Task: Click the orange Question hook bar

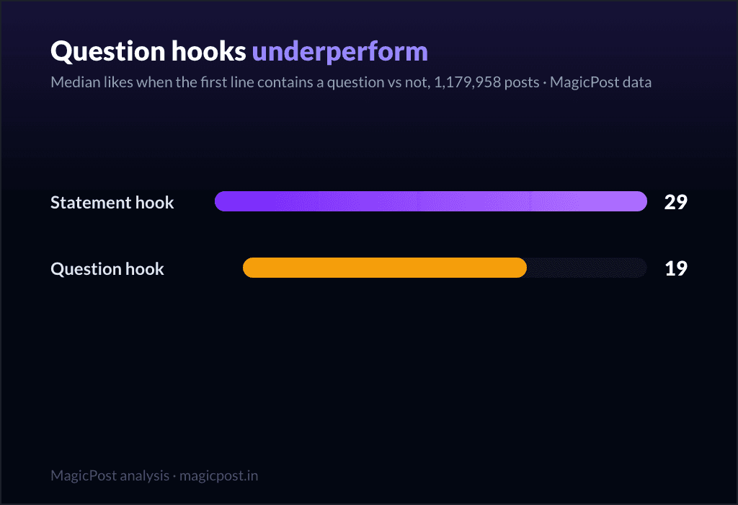Action: [x=385, y=268]
